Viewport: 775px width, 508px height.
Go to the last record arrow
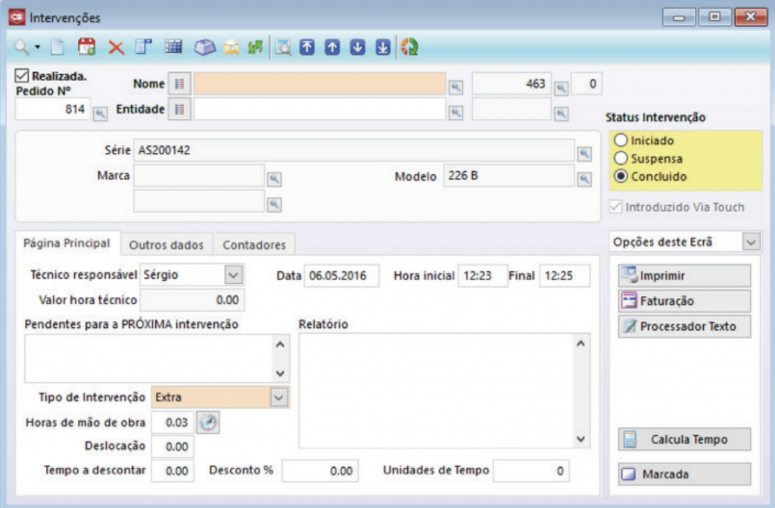point(382,47)
